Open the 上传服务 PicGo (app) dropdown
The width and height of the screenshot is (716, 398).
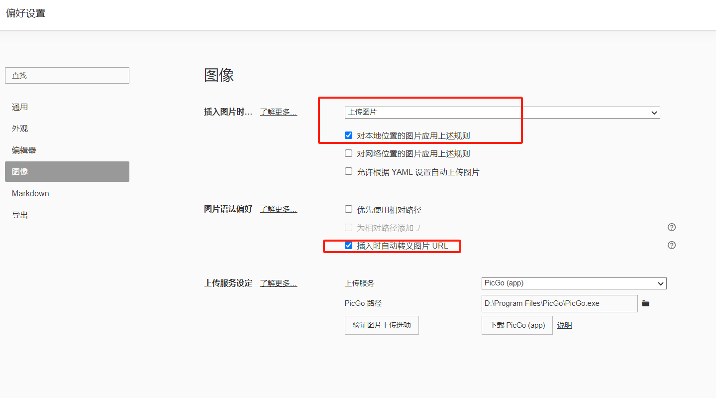[574, 283]
